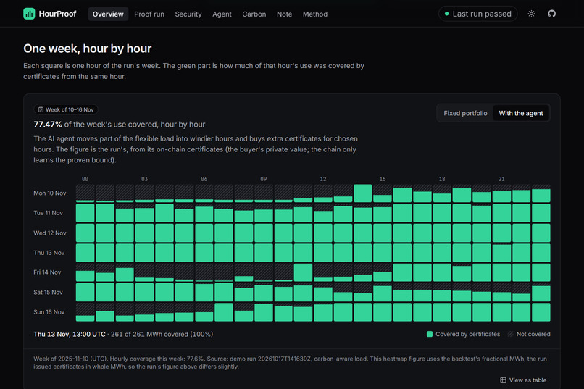The width and height of the screenshot is (584, 389).
Task: Select Tue 11 Nov hour 21 cell
Action: pos(501,213)
